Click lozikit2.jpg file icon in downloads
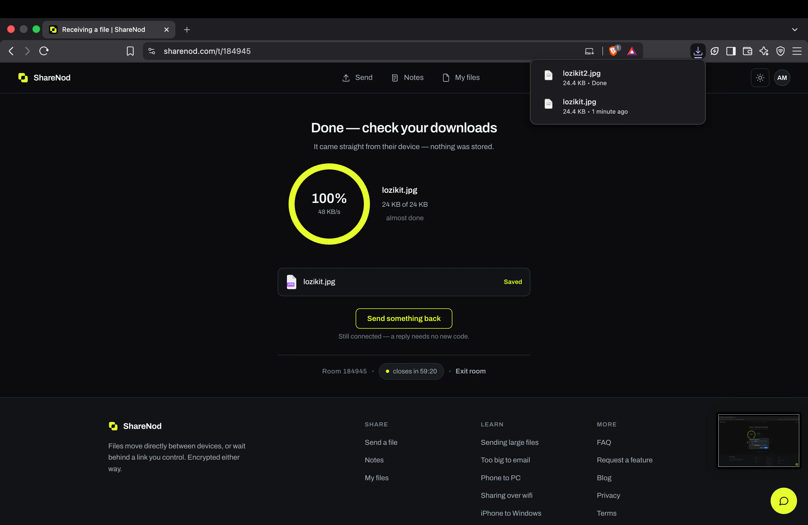 point(548,75)
